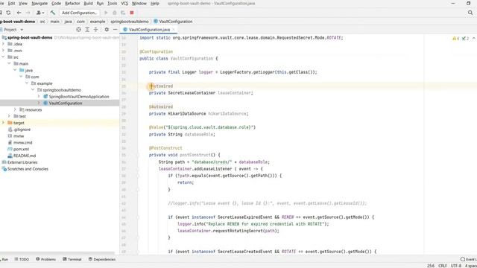Expand the .mvn folder
Viewport: 477px width, 268px height.
3,51
